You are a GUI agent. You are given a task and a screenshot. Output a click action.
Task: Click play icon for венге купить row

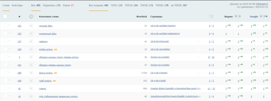(31, 73)
